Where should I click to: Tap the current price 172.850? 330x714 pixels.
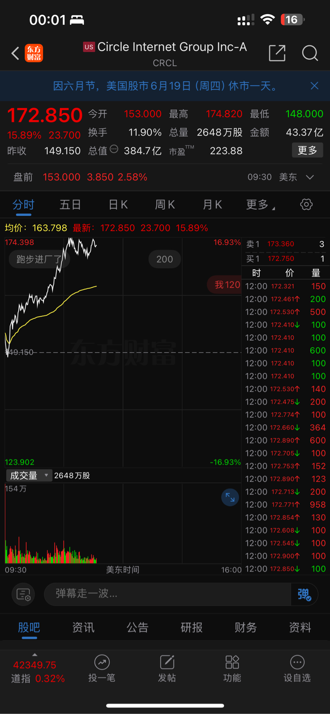point(45,115)
